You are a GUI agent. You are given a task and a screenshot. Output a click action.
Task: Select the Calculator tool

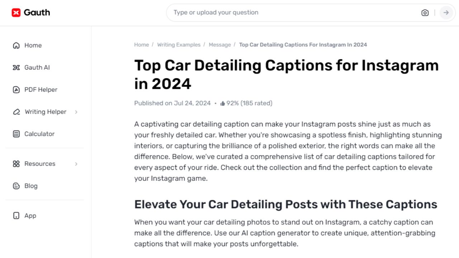[x=39, y=134]
